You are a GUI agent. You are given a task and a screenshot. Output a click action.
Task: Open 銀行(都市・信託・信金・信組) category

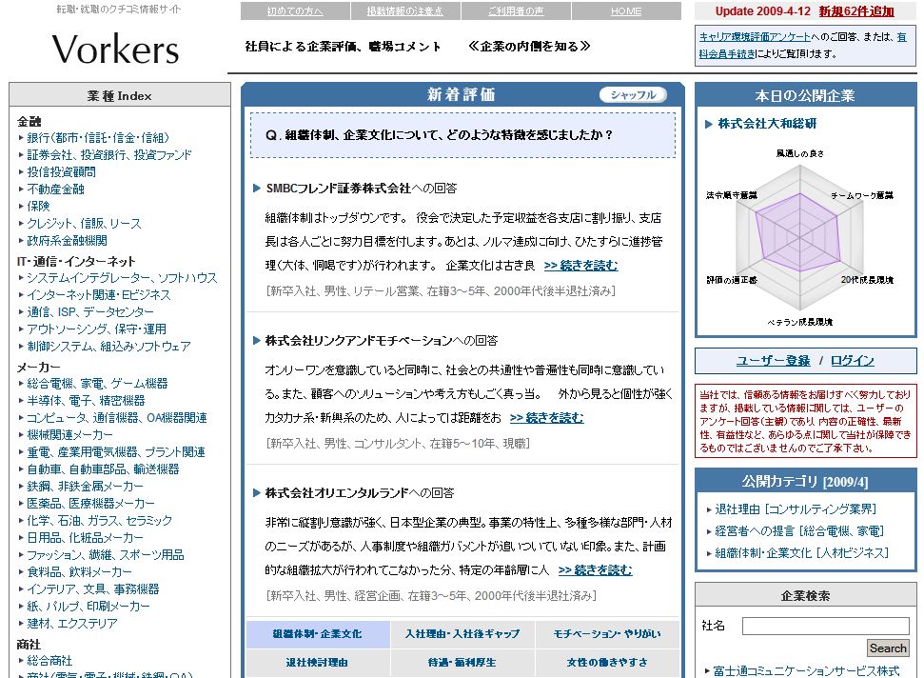tap(98, 138)
